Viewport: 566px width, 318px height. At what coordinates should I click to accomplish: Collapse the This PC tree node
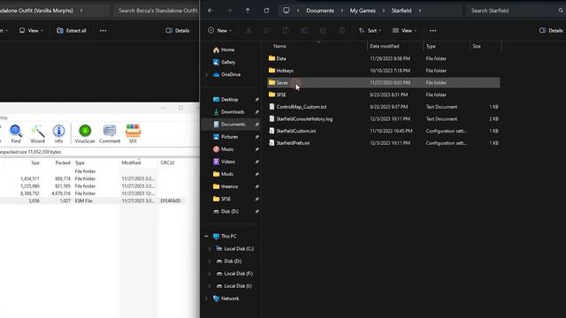pos(207,236)
